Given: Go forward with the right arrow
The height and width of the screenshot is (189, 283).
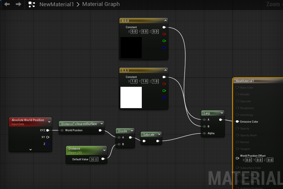Looking at the screenshot, I should 18,4.
